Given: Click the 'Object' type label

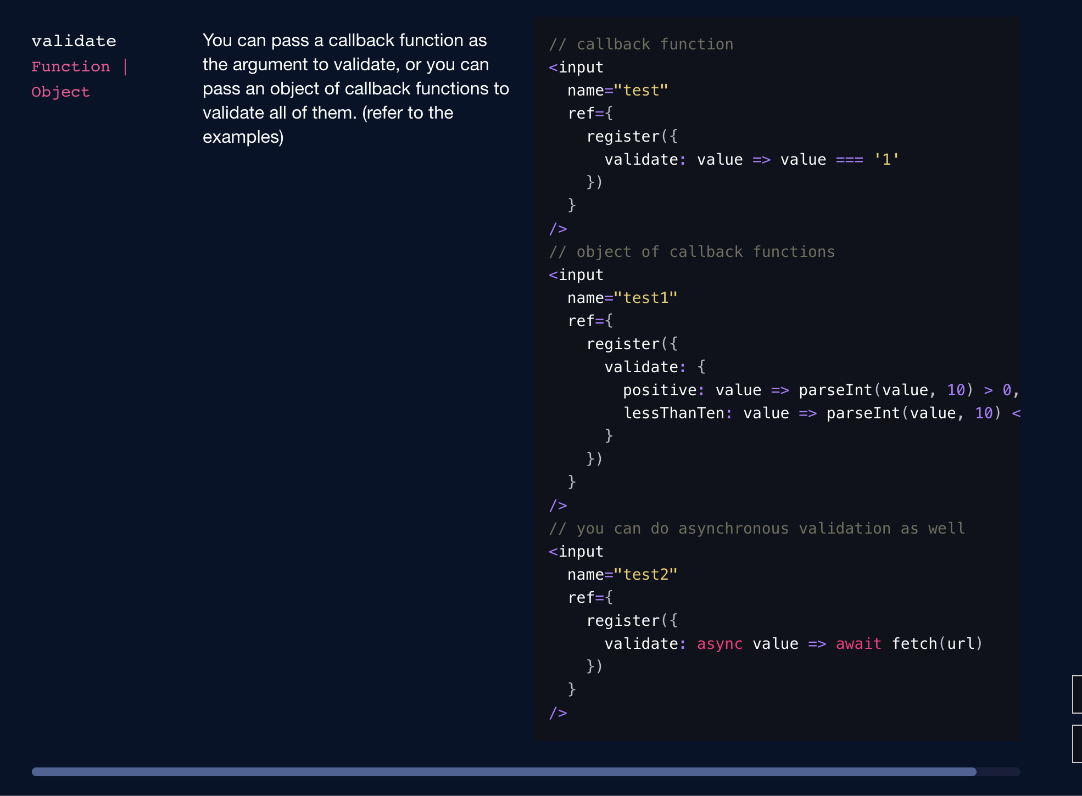Looking at the screenshot, I should click(x=60, y=92).
